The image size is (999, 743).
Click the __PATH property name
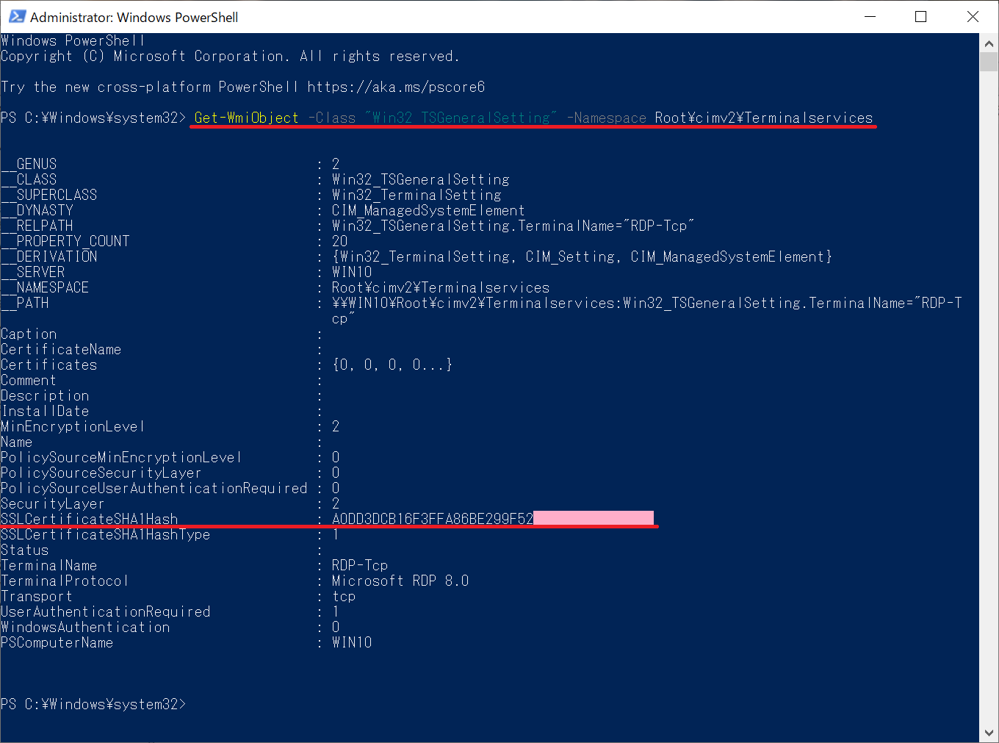[25, 303]
